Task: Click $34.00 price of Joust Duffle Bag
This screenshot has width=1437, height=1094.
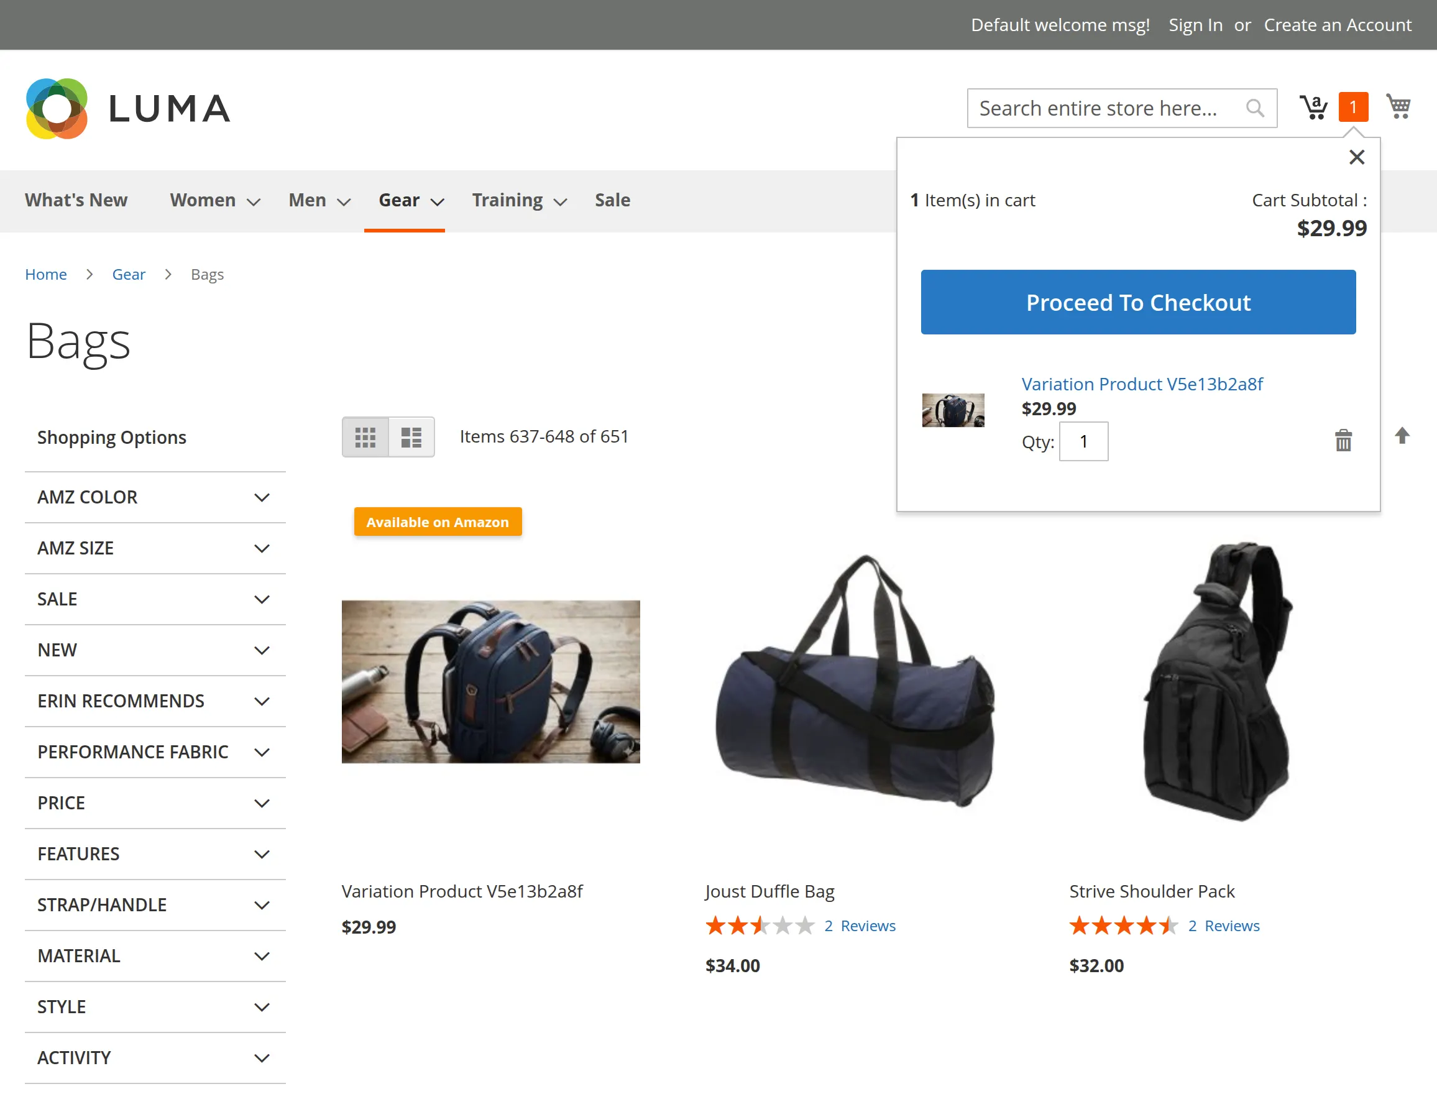Action: click(733, 966)
